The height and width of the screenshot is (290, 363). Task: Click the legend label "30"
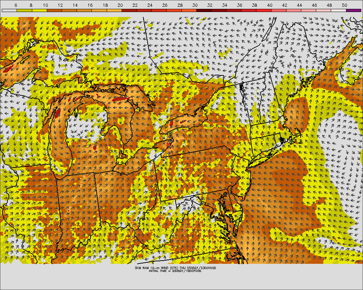(195, 5)
